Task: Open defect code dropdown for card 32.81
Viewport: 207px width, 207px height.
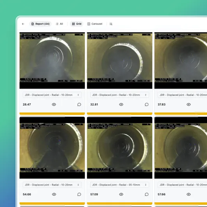Action: [x=120, y=95]
